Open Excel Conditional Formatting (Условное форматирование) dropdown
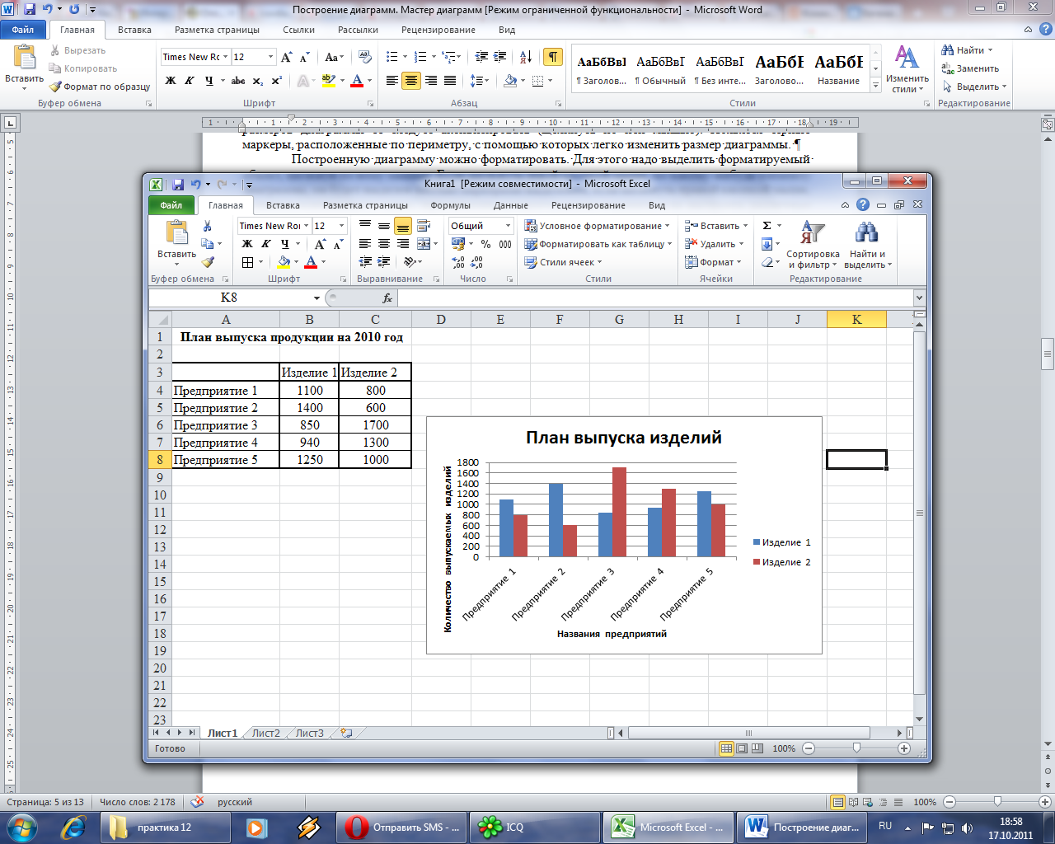 coord(598,226)
